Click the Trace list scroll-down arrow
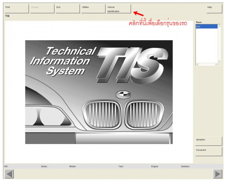 point(220,62)
